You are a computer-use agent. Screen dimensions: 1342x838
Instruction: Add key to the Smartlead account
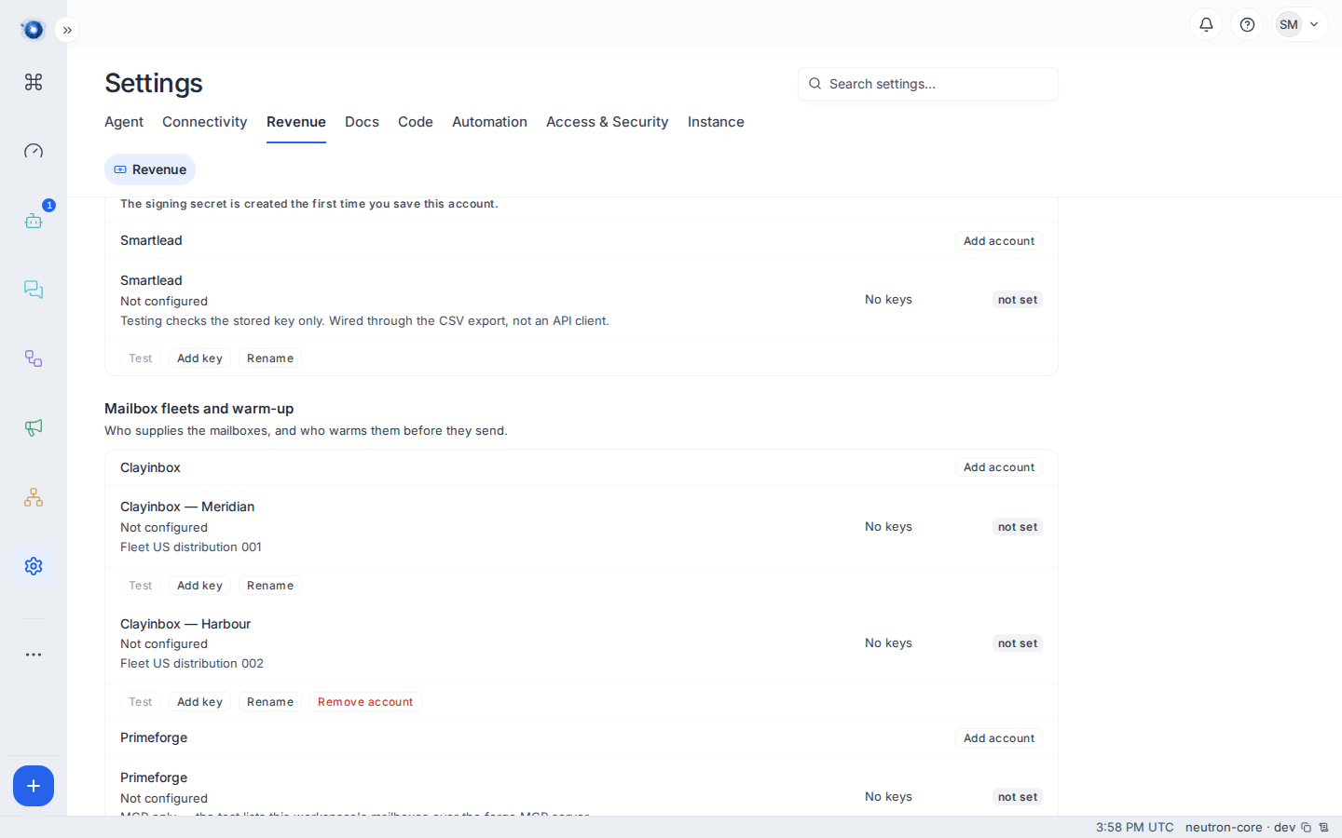click(x=199, y=358)
